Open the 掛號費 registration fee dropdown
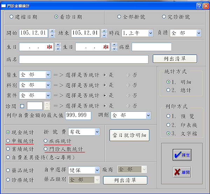This screenshot has height=194, width=210. click(97, 131)
